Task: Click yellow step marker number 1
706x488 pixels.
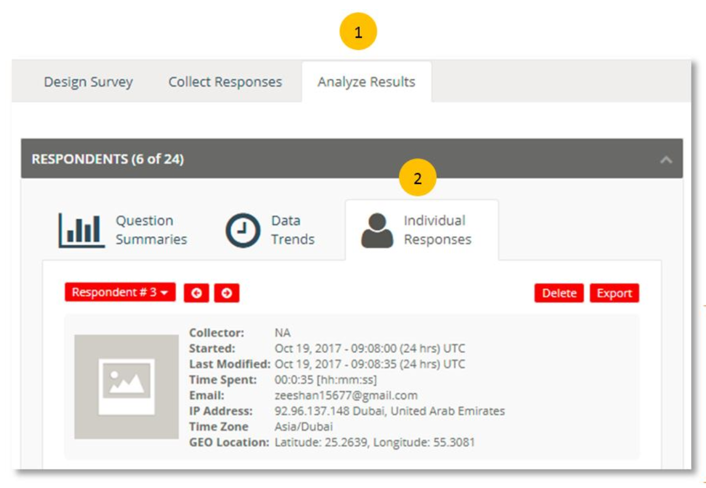Action: tap(358, 32)
